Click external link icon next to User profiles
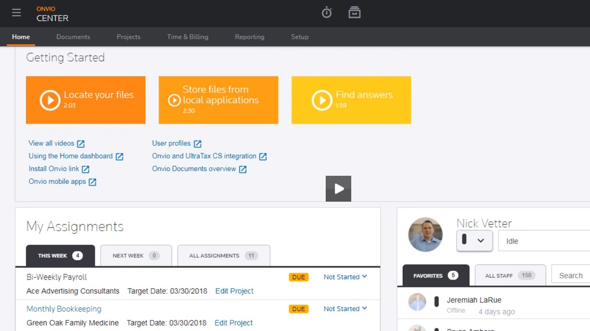This screenshot has width=590, height=331. coord(197,144)
